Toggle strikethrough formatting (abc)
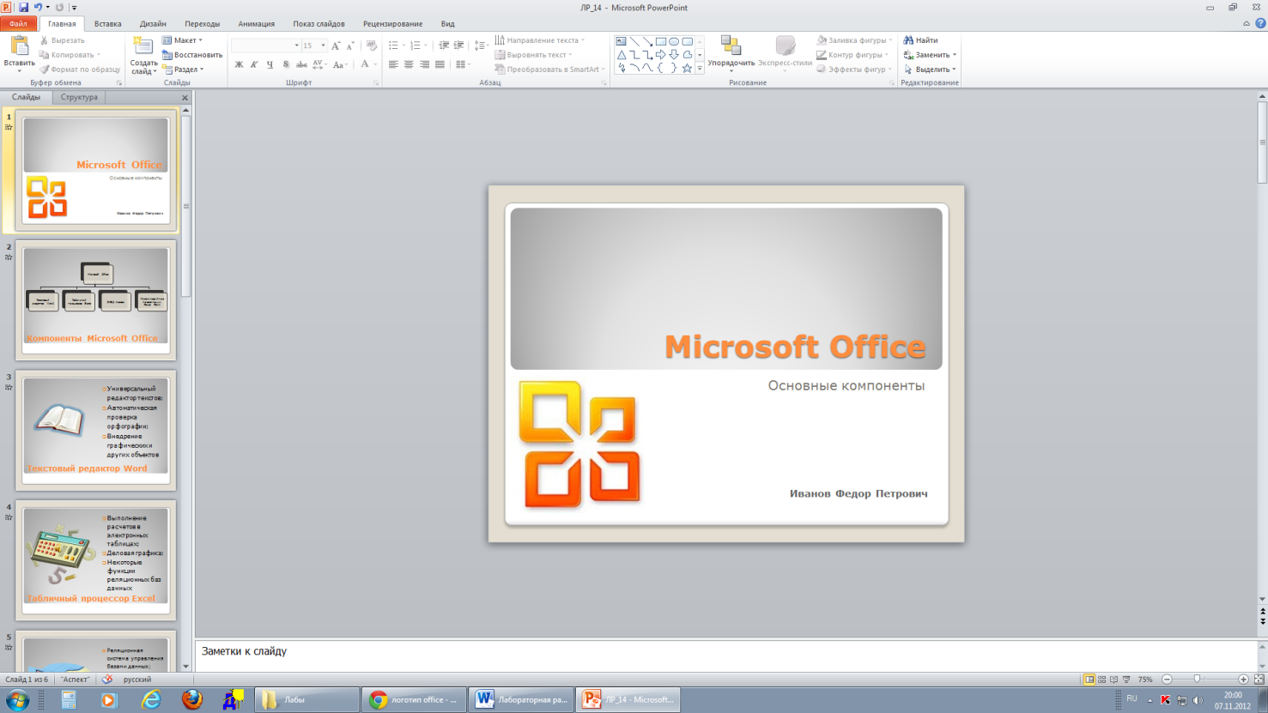1268x713 pixels. (x=301, y=64)
